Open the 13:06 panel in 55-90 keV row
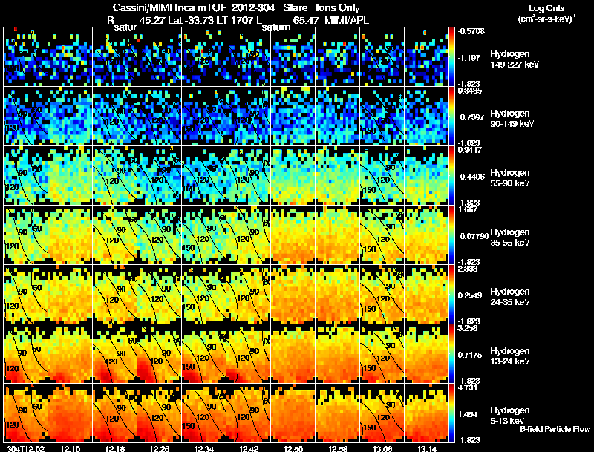This screenshot has width=594, height=452. [x=382, y=176]
